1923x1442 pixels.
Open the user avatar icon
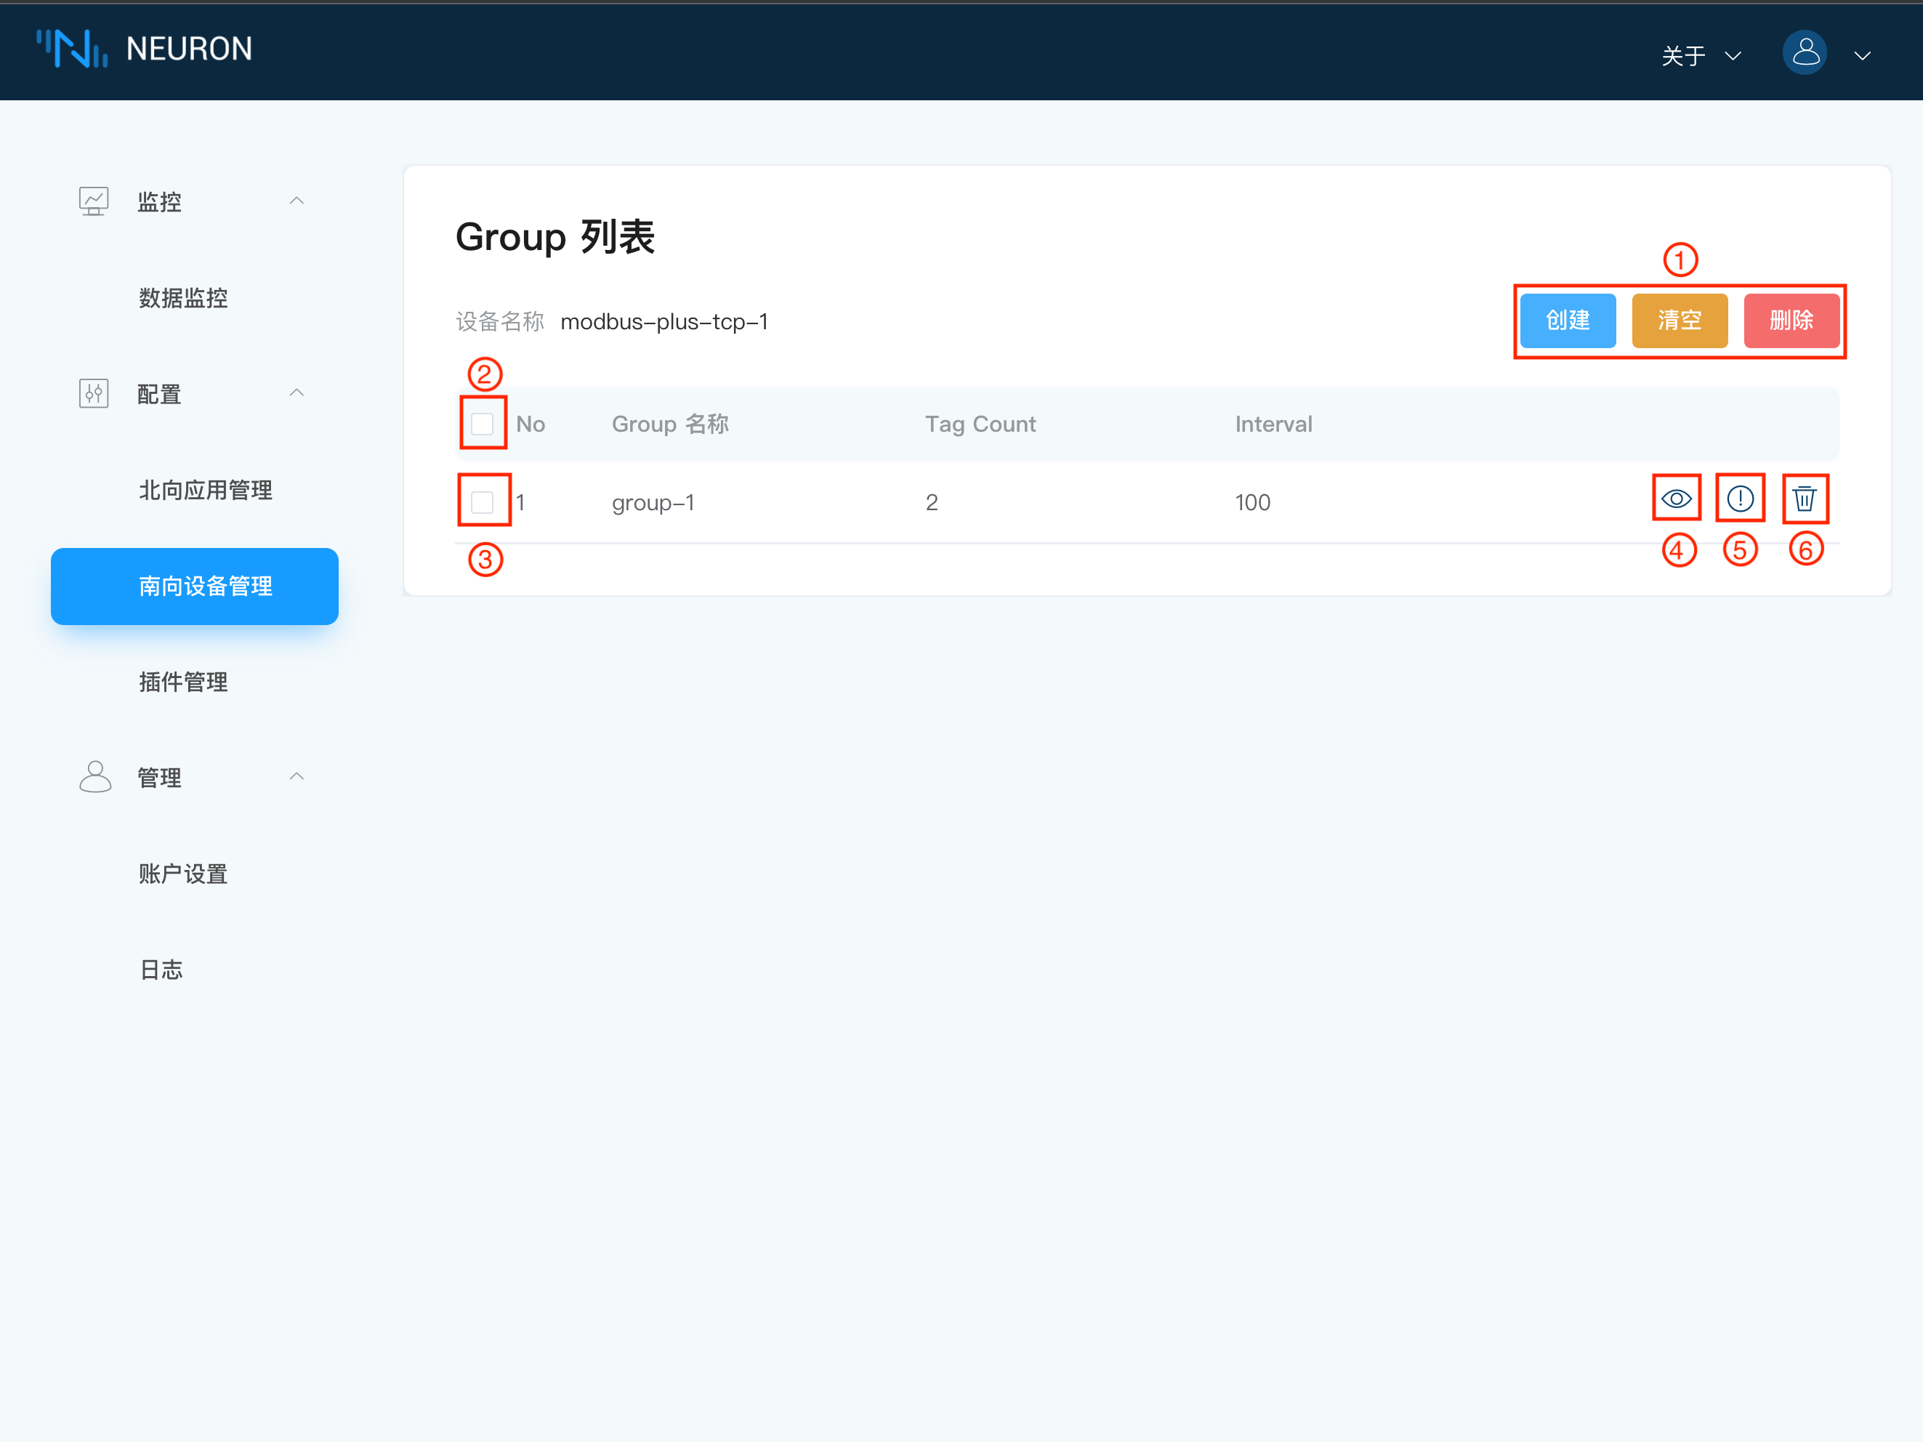pyautogui.click(x=1805, y=53)
